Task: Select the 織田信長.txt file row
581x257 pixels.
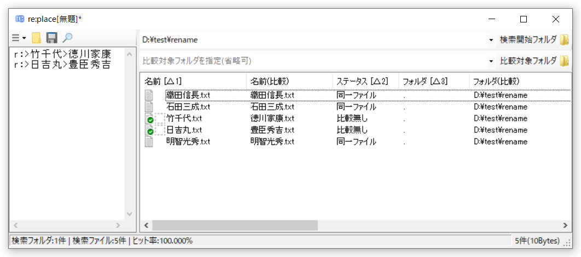Action: click(356, 96)
